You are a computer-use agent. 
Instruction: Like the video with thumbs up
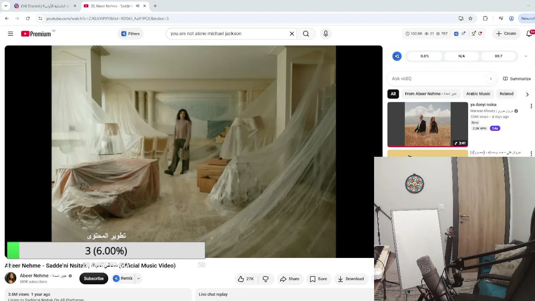(x=246, y=279)
